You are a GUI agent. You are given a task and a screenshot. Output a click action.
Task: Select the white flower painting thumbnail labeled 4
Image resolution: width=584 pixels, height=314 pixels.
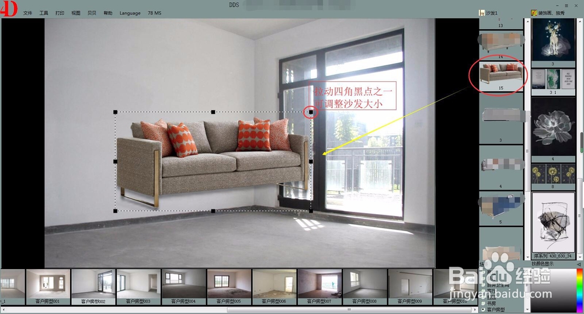coord(553,129)
